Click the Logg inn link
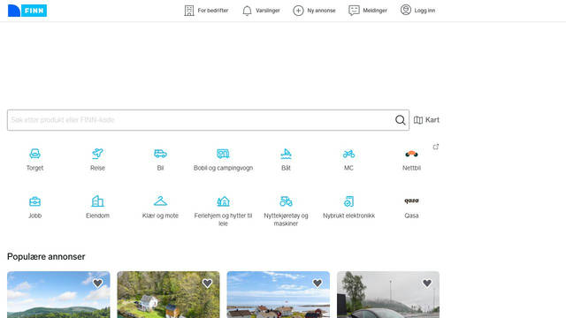Screen dimensions: 566x318 [x=417, y=11]
